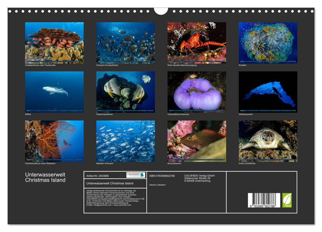The width and height of the screenshot is (322, 232).
Task: Open the Riffhai shark photo
Action: [x=54, y=92]
